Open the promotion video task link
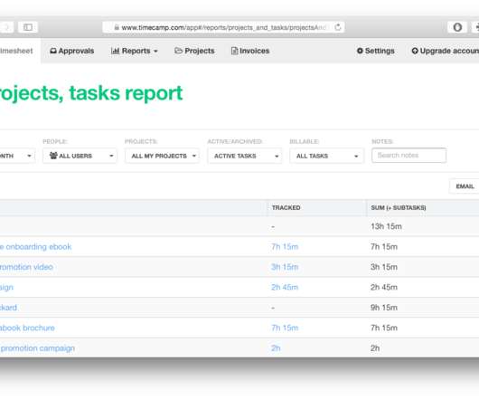This screenshot has height=400, width=479. [26, 267]
